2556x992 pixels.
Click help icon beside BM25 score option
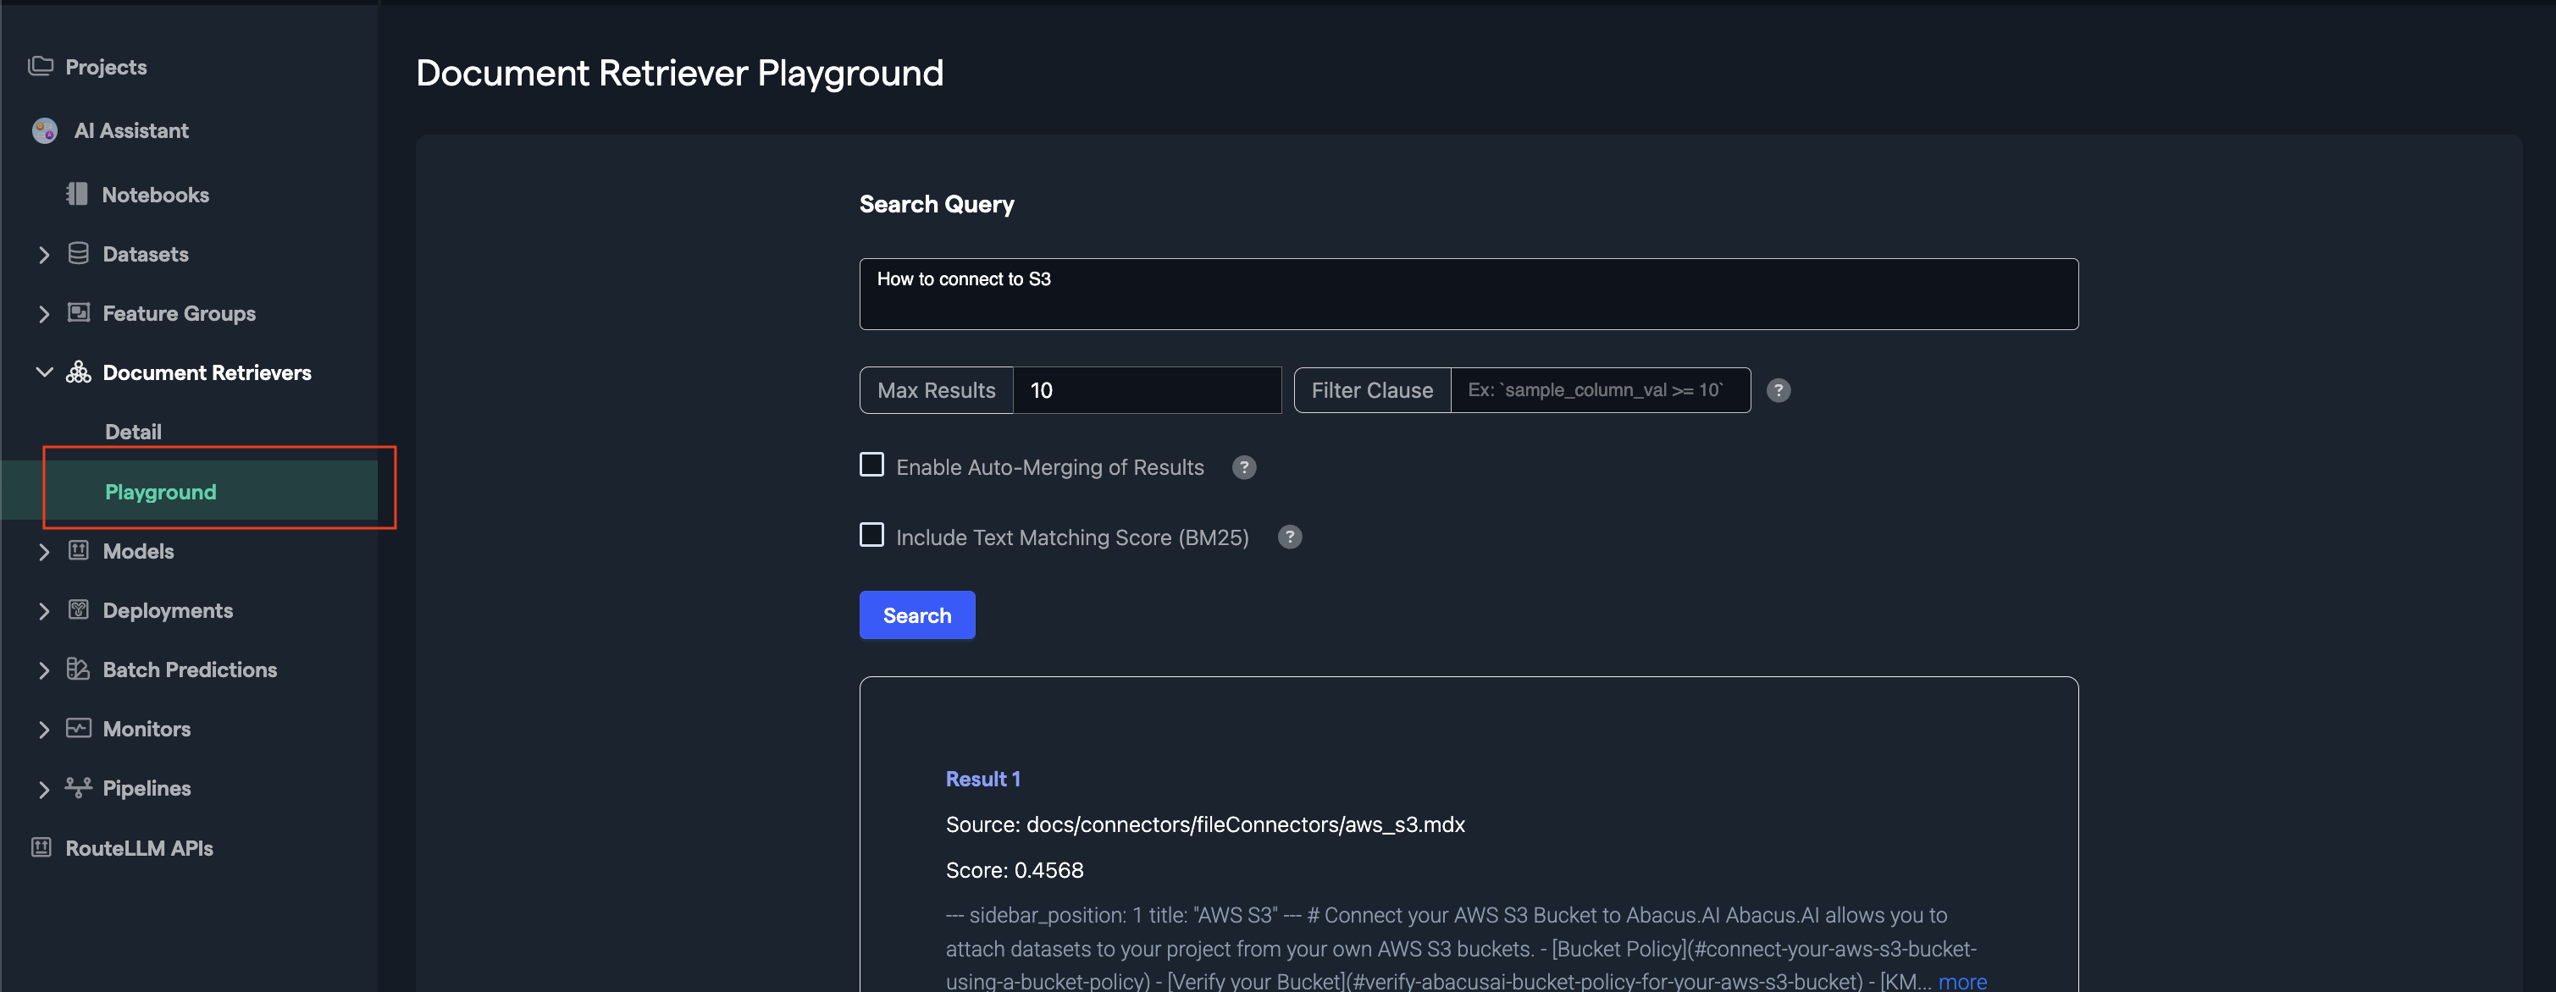coord(1289,537)
